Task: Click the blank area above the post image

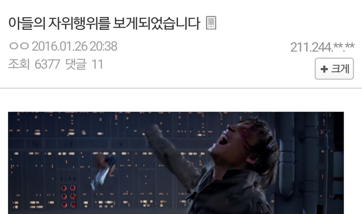Action: point(181,100)
